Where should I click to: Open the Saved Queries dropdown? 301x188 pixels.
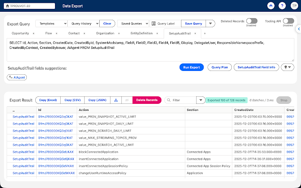coord(133,23)
